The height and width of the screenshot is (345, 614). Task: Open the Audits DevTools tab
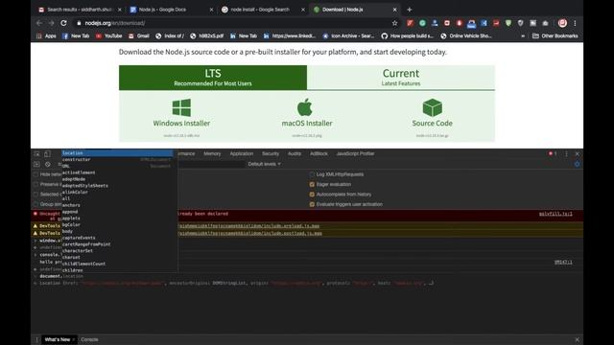pos(295,153)
